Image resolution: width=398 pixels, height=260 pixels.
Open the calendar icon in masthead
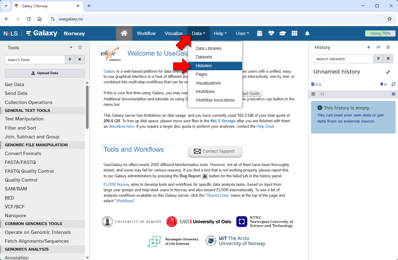[x=259, y=33]
